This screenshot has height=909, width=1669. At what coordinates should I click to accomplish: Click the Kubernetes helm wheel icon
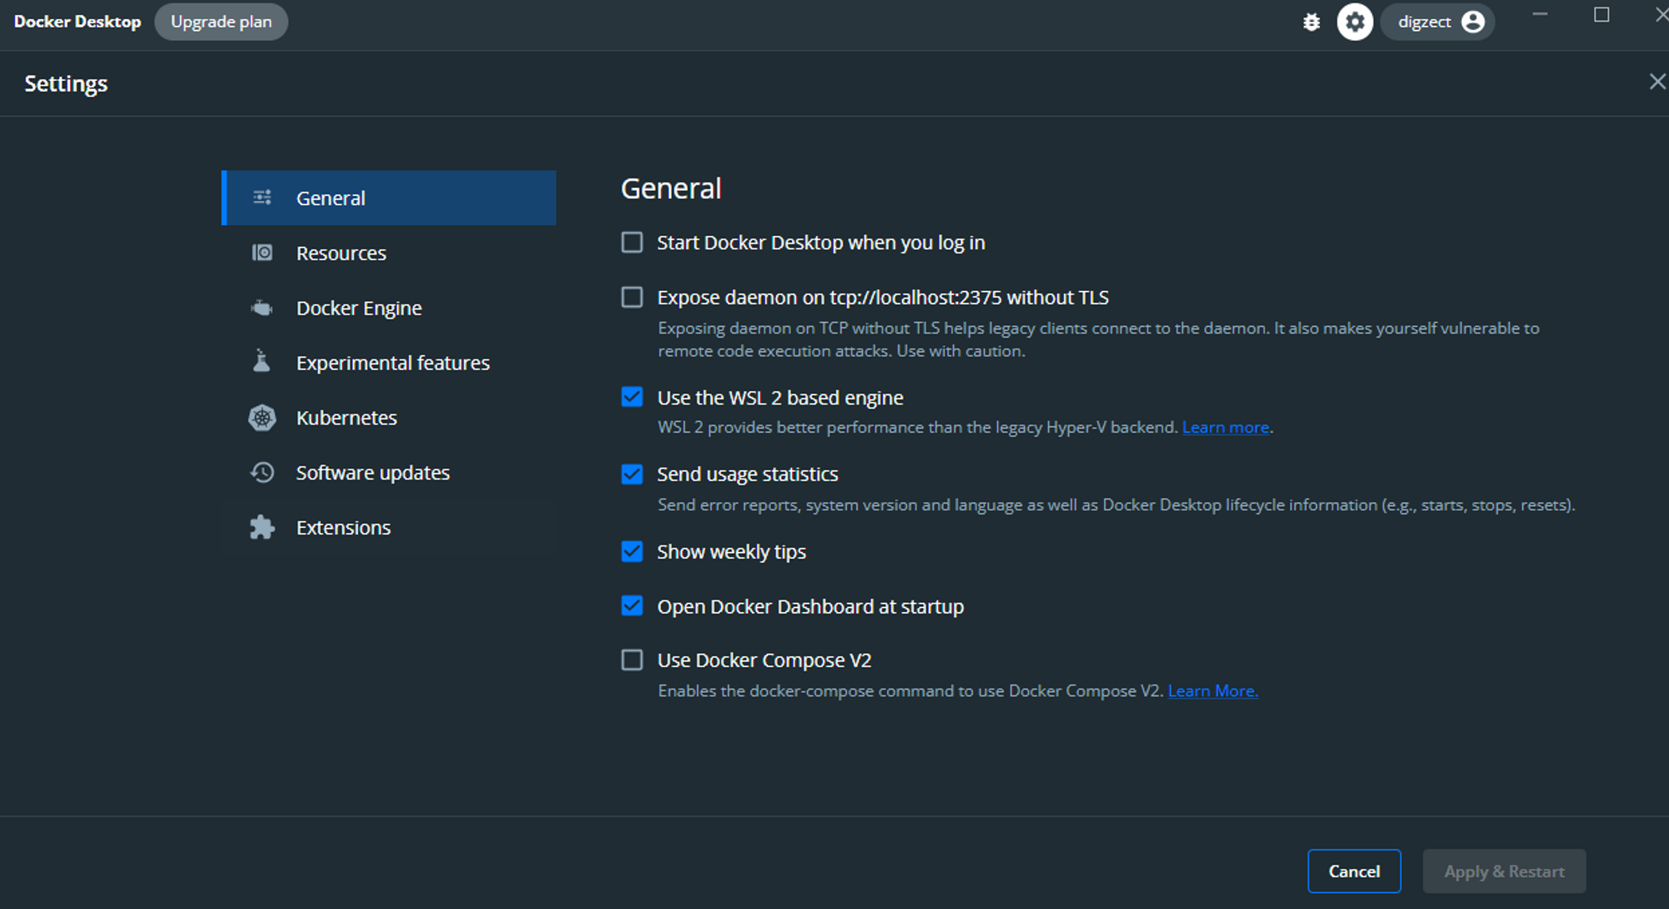pos(262,418)
